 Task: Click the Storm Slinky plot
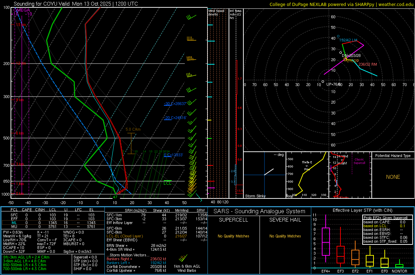[264, 175]
